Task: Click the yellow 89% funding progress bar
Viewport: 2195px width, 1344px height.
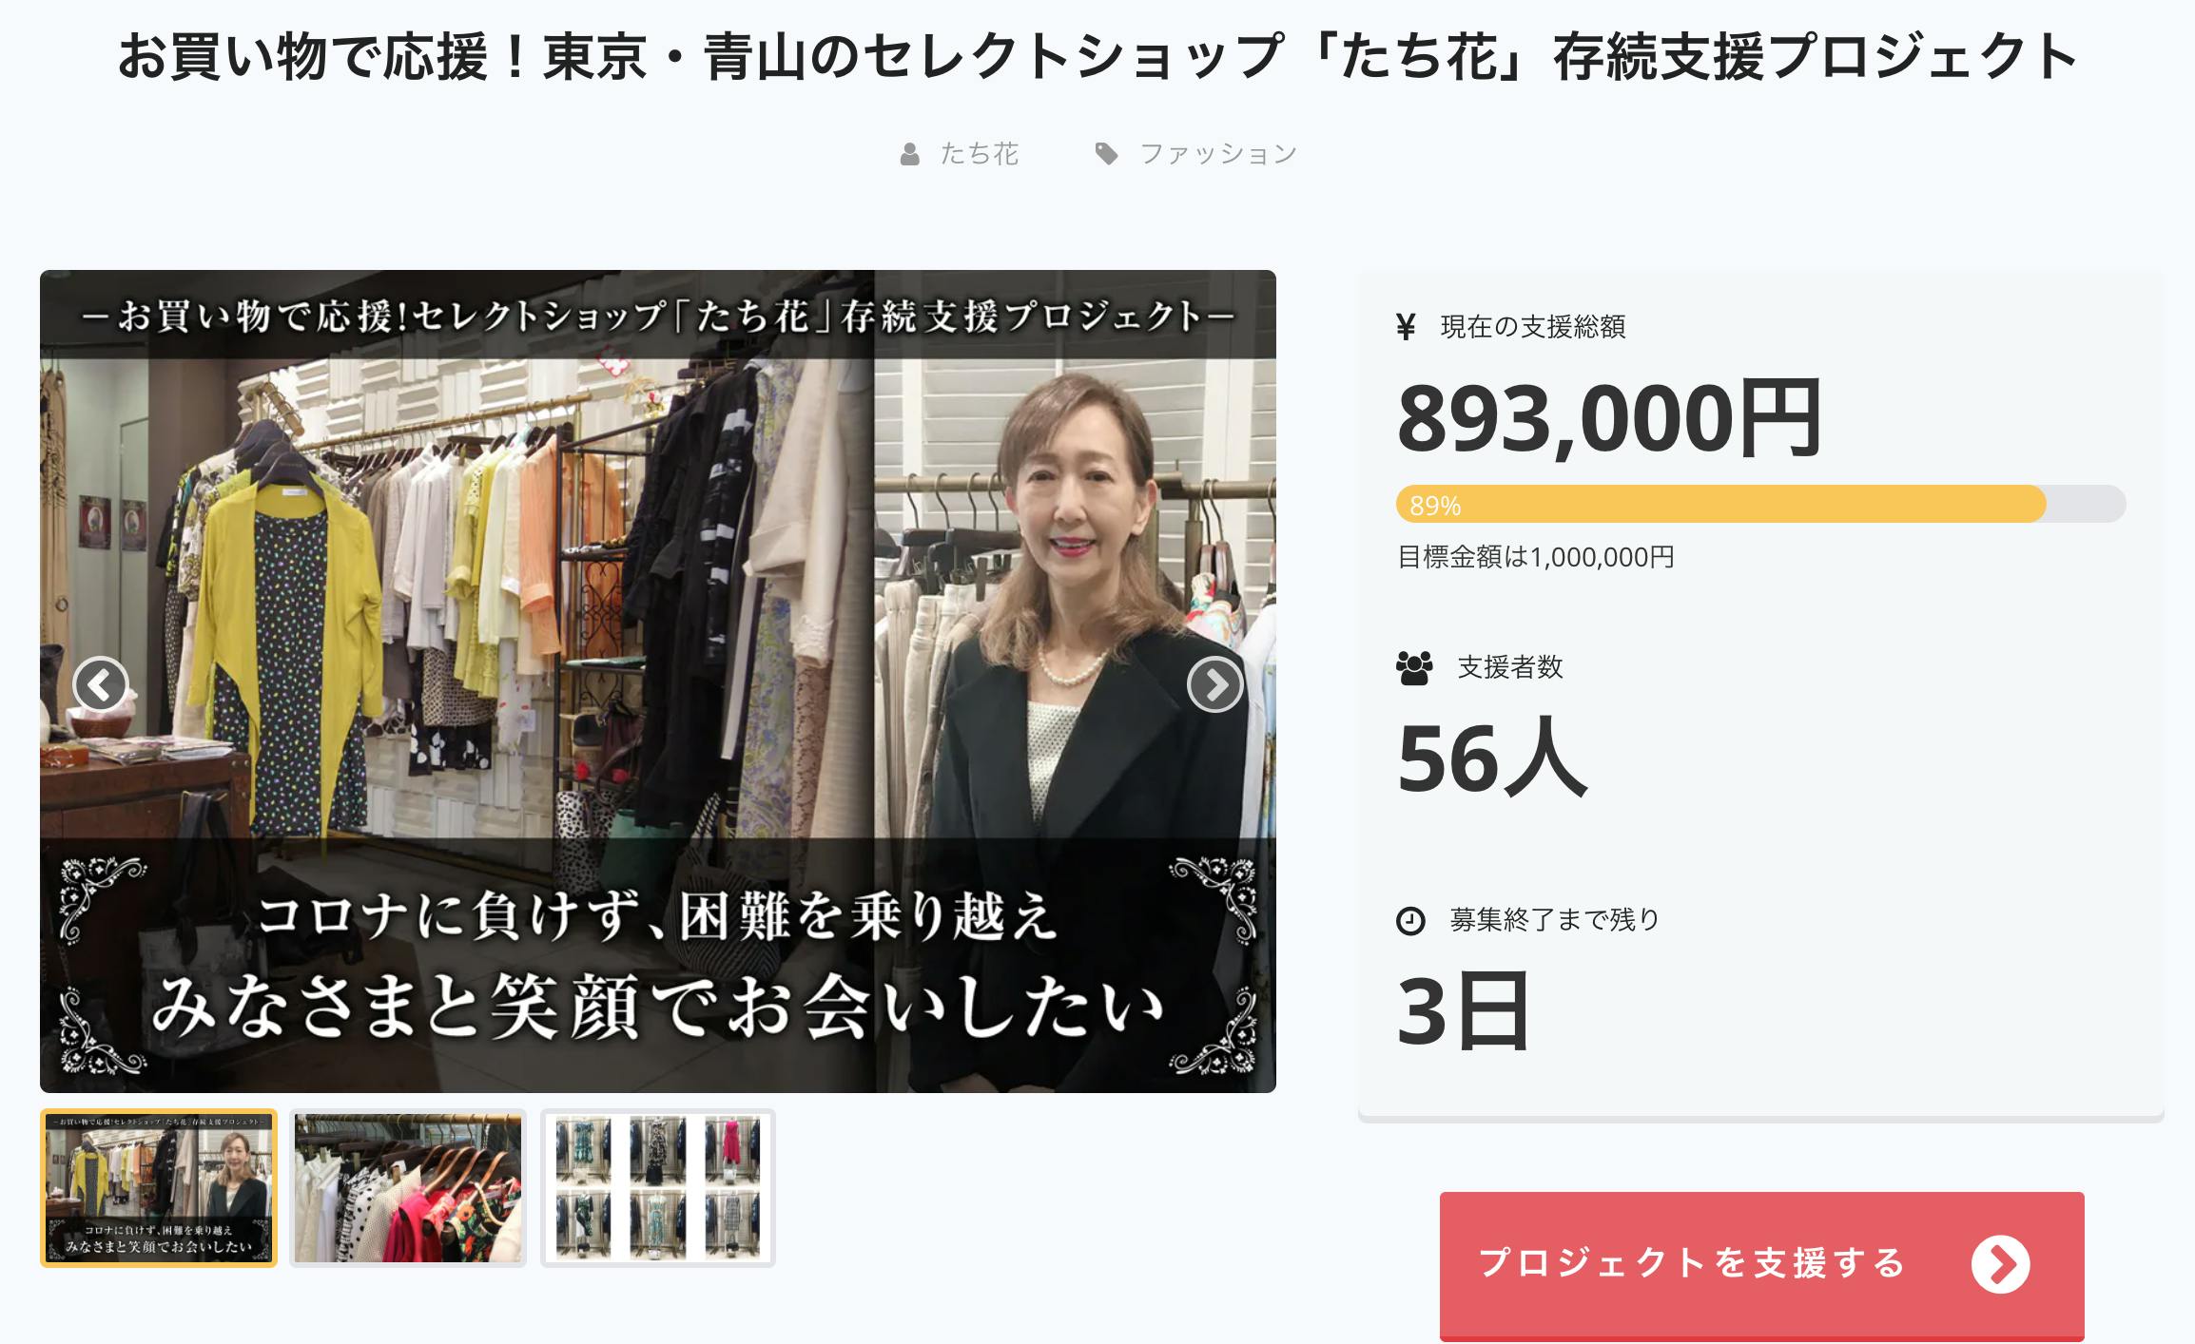Action: (x=1720, y=504)
